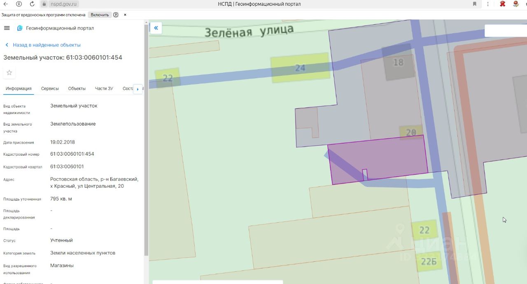This screenshot has width=527, height=284.
Task: Click the permitted use value Магазины
Action: (x=62, y=265)
